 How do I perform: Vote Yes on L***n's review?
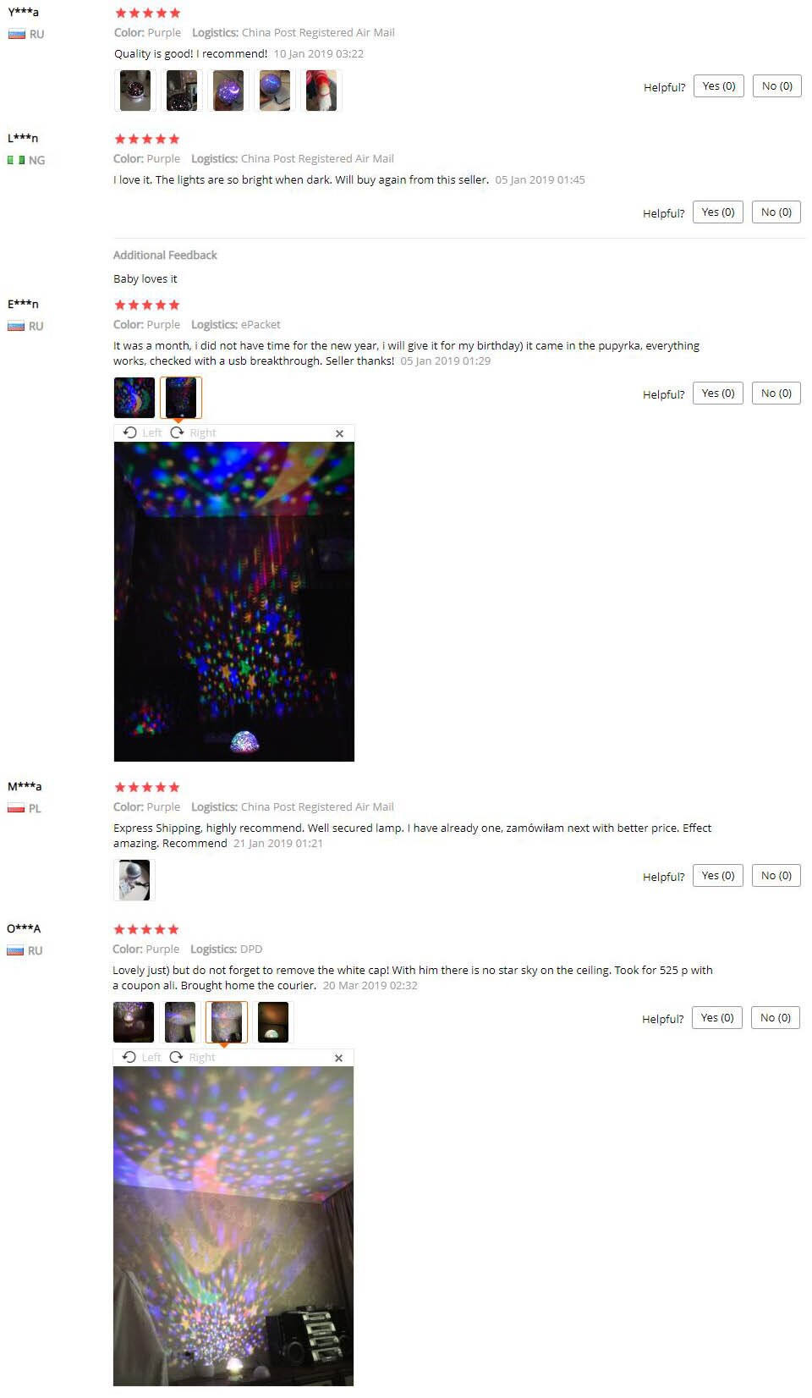coord(718,212)
